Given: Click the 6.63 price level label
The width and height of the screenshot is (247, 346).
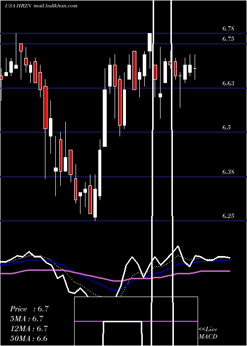Looking at the screenshot, I should [228, 83].
